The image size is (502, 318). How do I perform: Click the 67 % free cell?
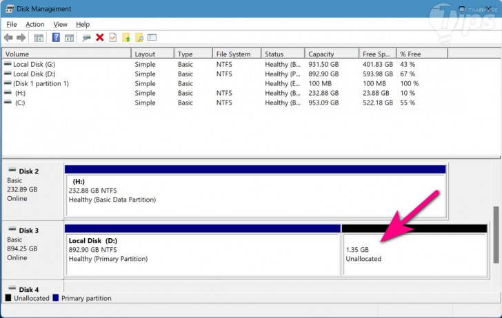408,74
